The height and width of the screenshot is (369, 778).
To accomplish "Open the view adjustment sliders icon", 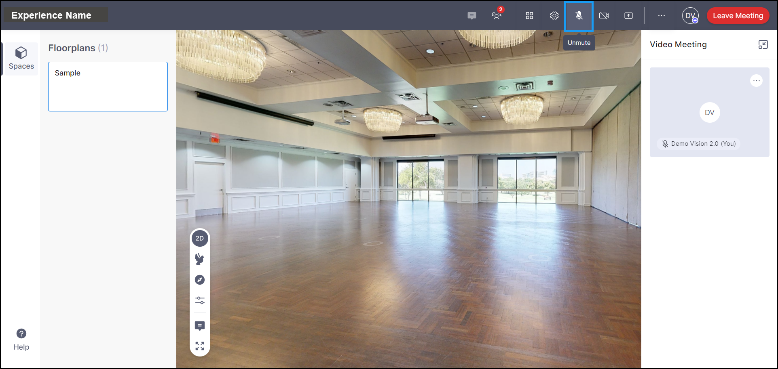I will [x=200, y=300].
